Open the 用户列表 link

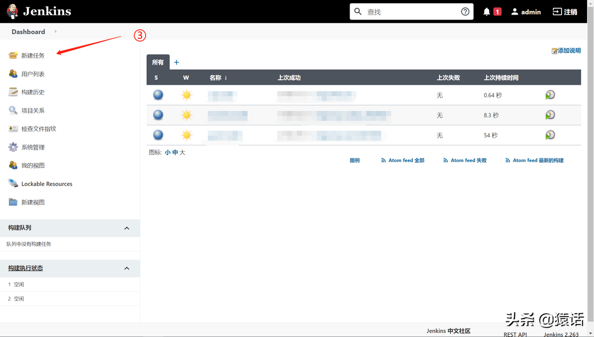pos(33,74)
